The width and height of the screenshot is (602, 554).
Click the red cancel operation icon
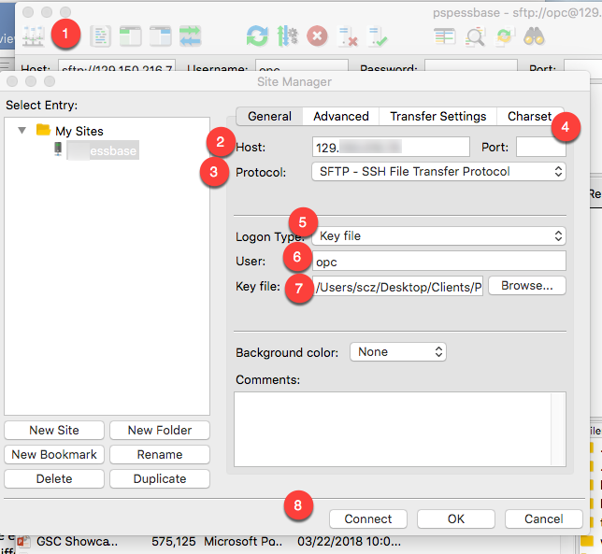pos(317,36)
